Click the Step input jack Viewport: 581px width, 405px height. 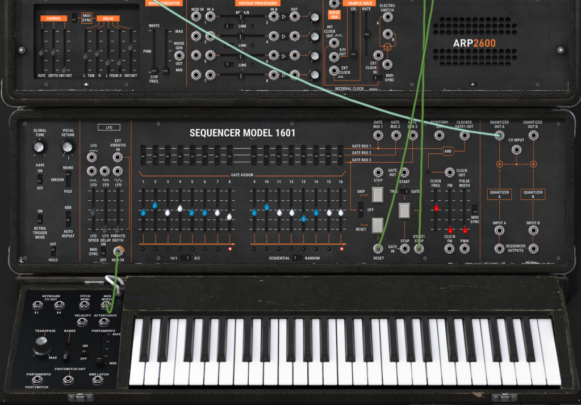click(x=378, y=172)
